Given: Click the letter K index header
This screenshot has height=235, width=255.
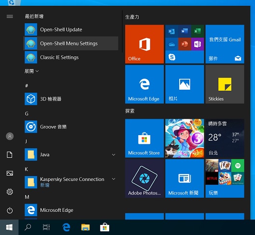Looking at the screenshot, I should pyautogui.click(x=27, y=169).
